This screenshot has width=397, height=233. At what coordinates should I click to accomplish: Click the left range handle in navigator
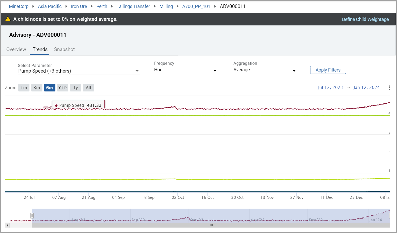click(x=32, y=215)
